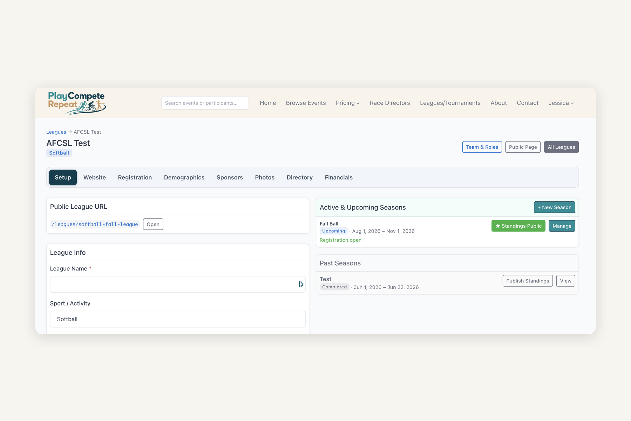Switch to the Directory tab
The image size is (631, 421).
300,178
